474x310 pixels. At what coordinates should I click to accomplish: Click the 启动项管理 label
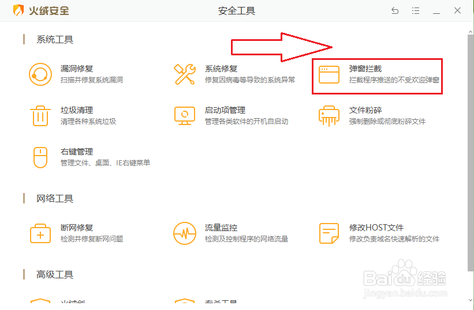225,111
